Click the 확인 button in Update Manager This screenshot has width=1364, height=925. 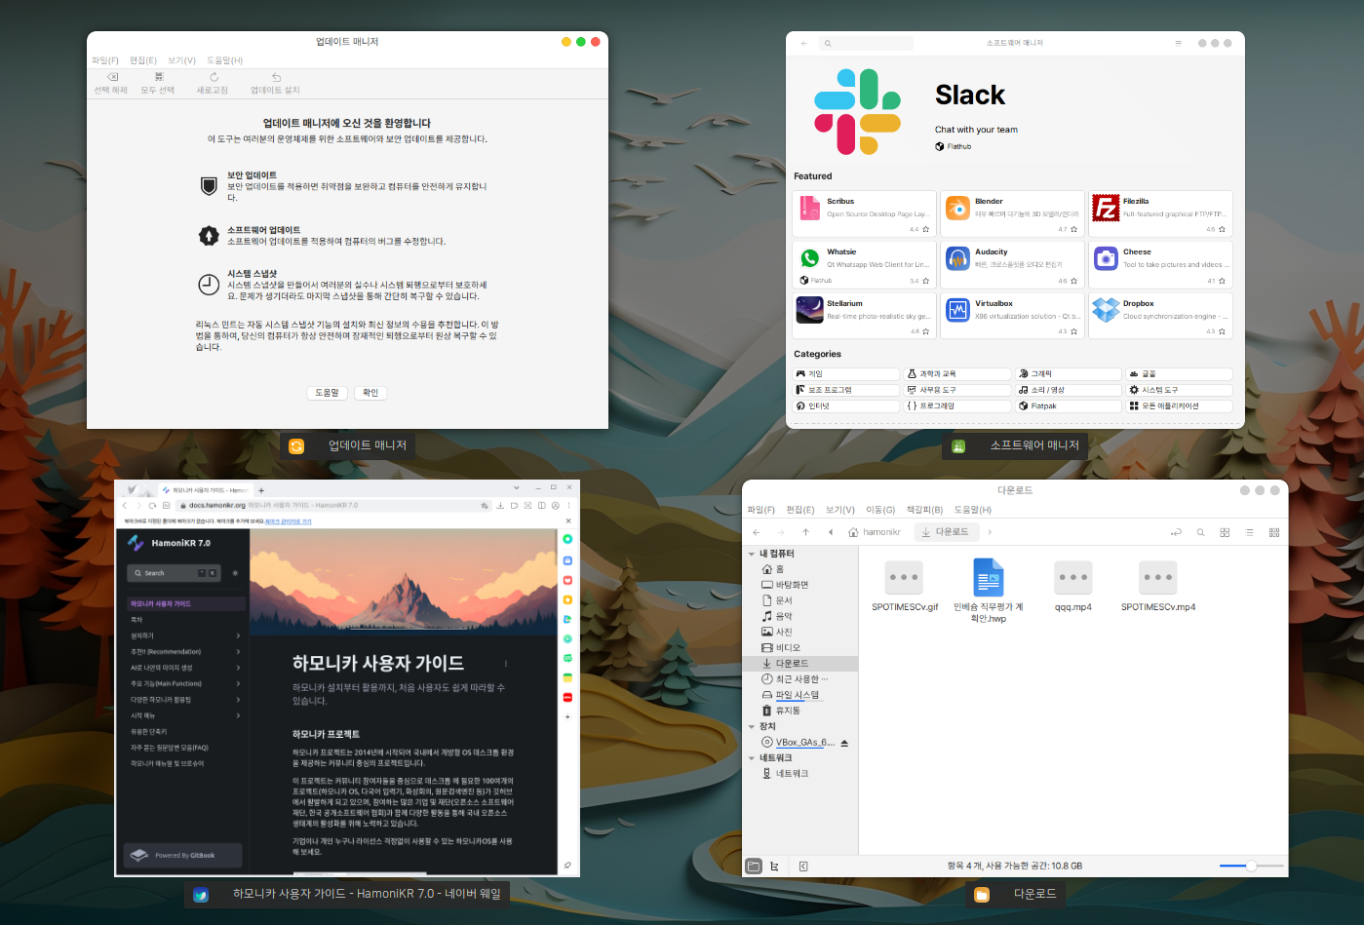(x=370, y=393)
